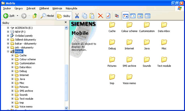
Task: Expand the ACERDATA (E:) drive node
Action: [x=8, y=28]
